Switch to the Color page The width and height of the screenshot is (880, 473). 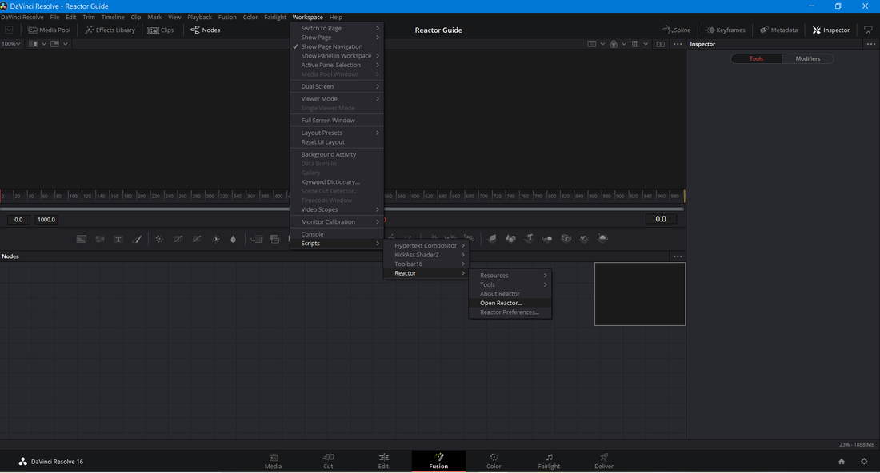[x=494, y=461]
